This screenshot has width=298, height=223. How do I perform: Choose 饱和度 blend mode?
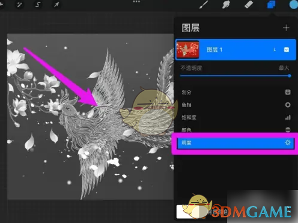(x=236, y=117)
